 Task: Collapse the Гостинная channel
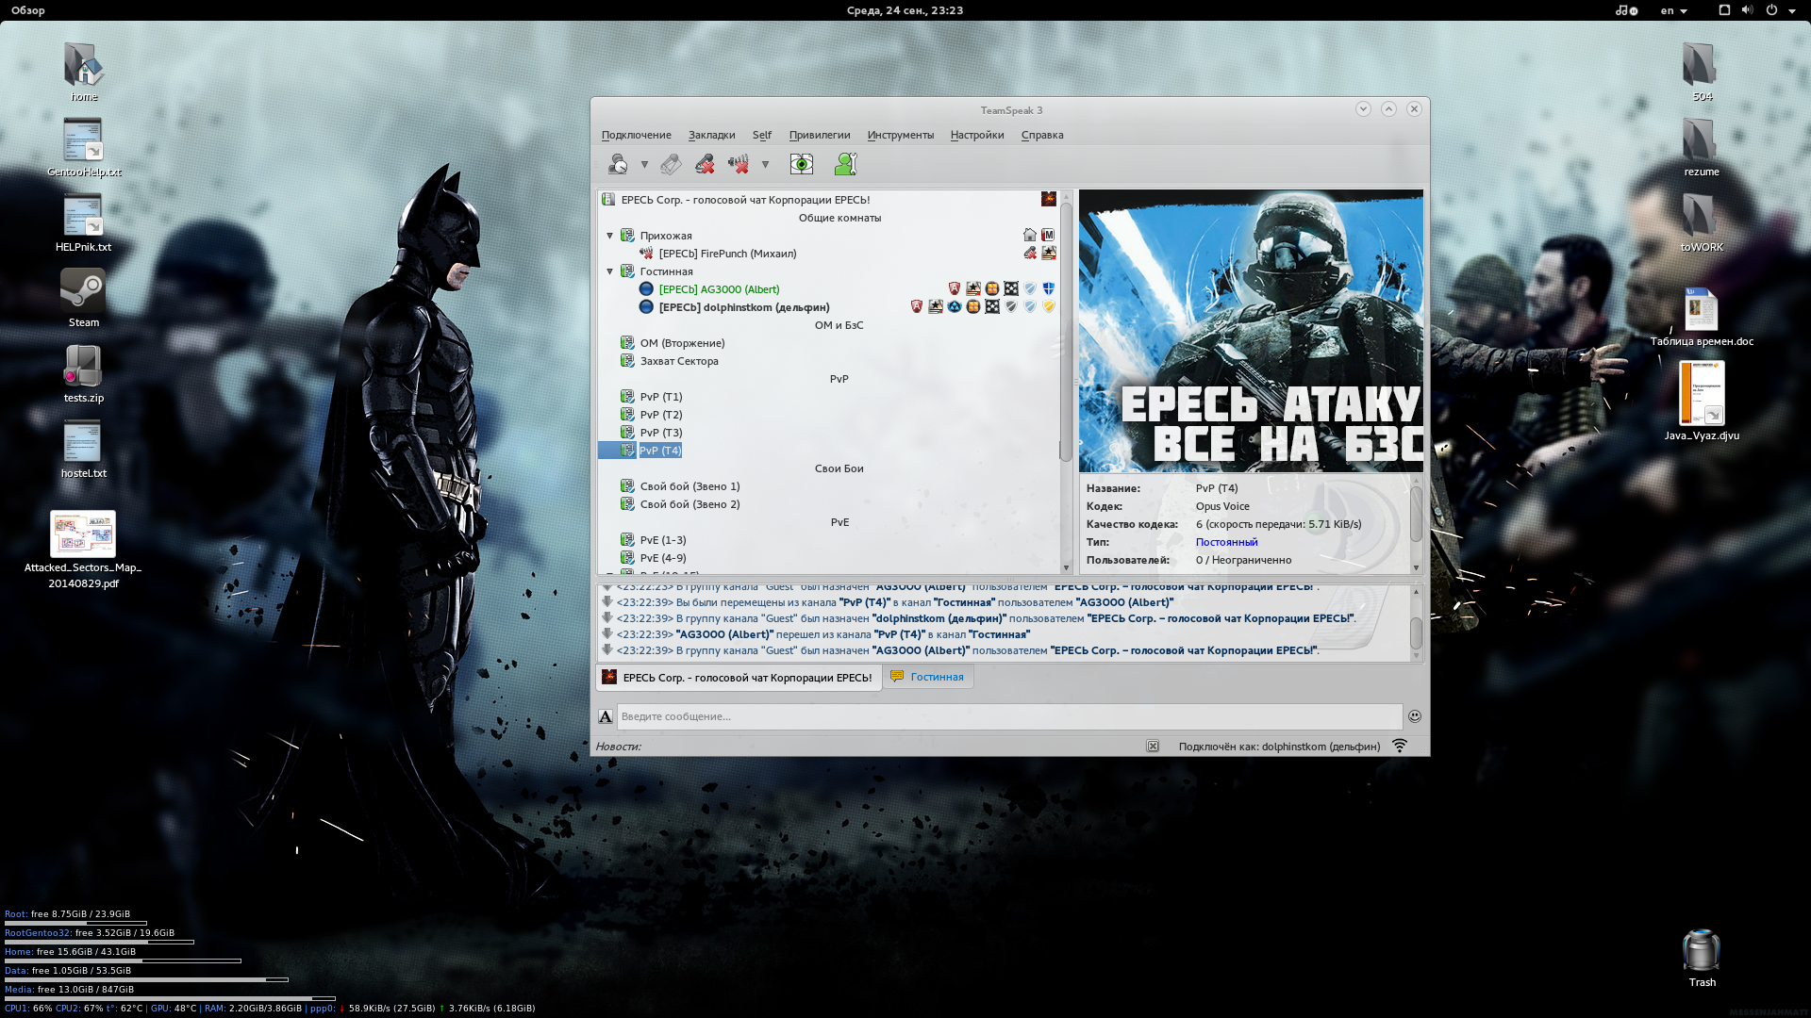(x=609, y=271)
